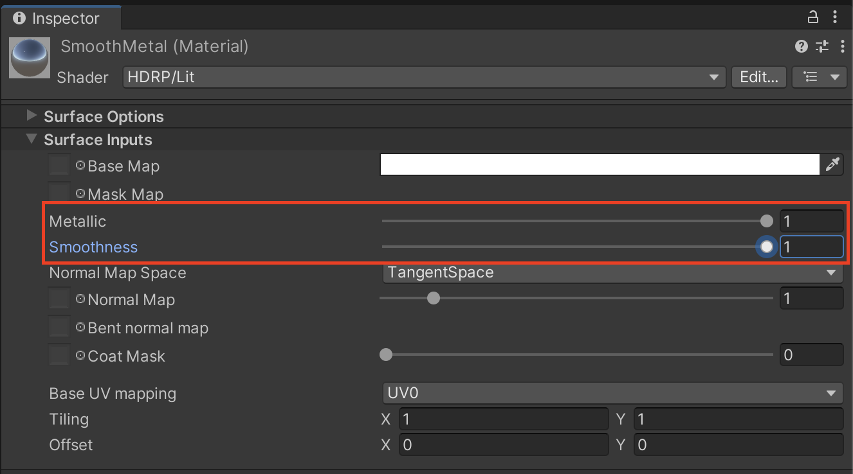Expand the Surface Options section

coord(31,116)
